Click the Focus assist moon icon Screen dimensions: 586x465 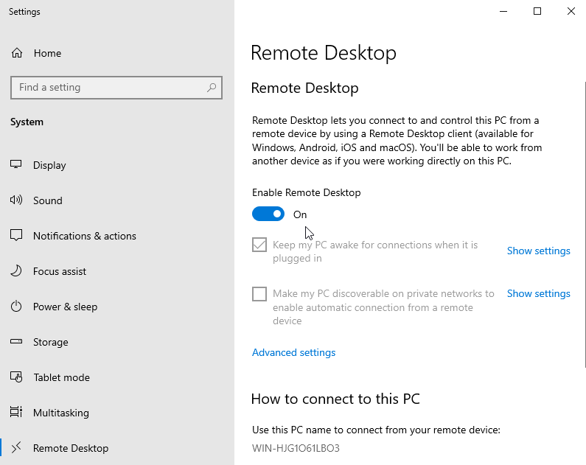pyautogui.click(x=16, y=270)
